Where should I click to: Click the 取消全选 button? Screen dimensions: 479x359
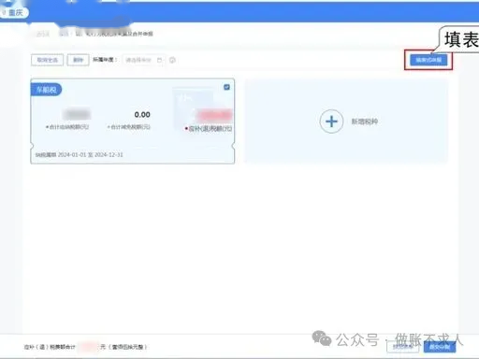(x=47, y=60)
